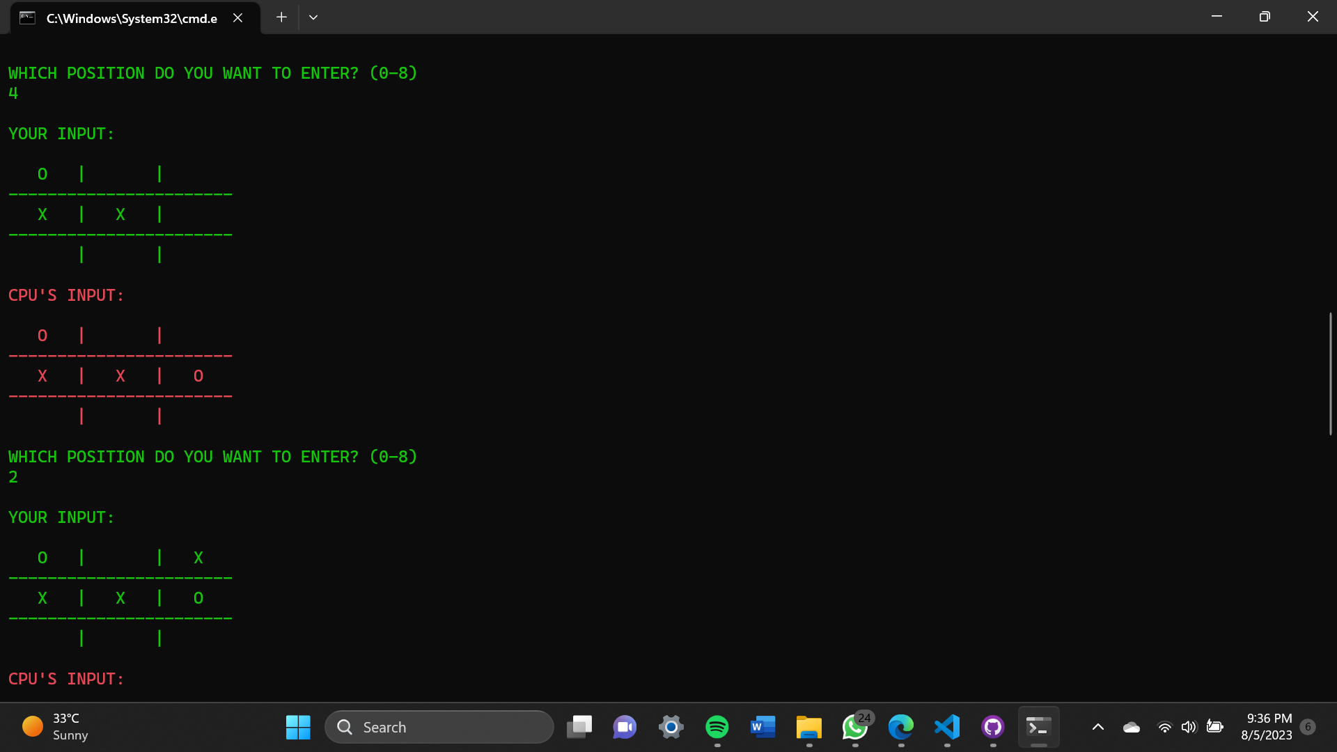
Task: Open the new tab dropdown menu
Action: (313, 17)
